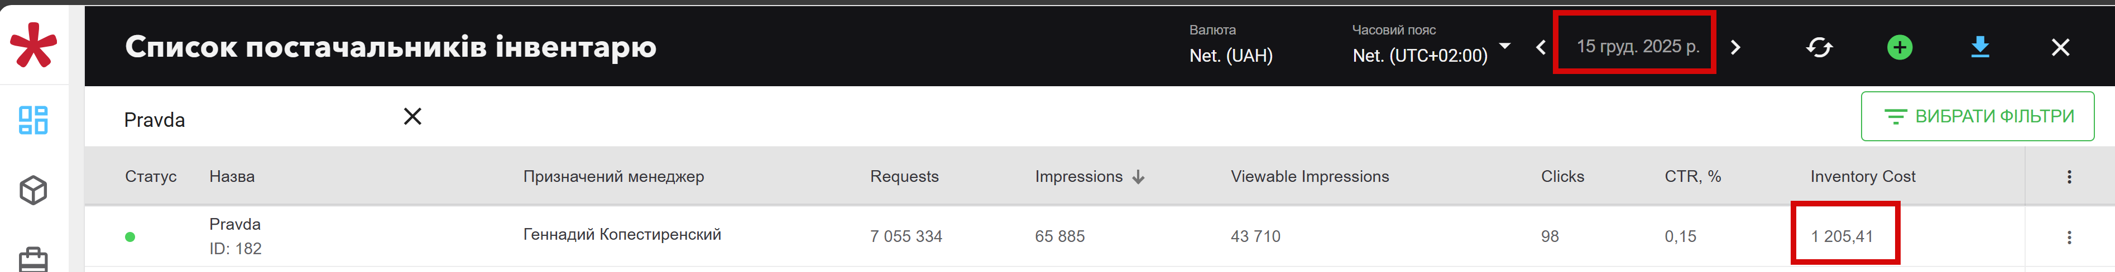Clear the Pravda search text
The height and width of the screenshot is (272, 2115).
(412, 117)
